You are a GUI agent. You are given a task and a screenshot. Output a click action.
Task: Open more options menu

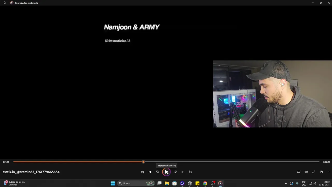[329, 172]
